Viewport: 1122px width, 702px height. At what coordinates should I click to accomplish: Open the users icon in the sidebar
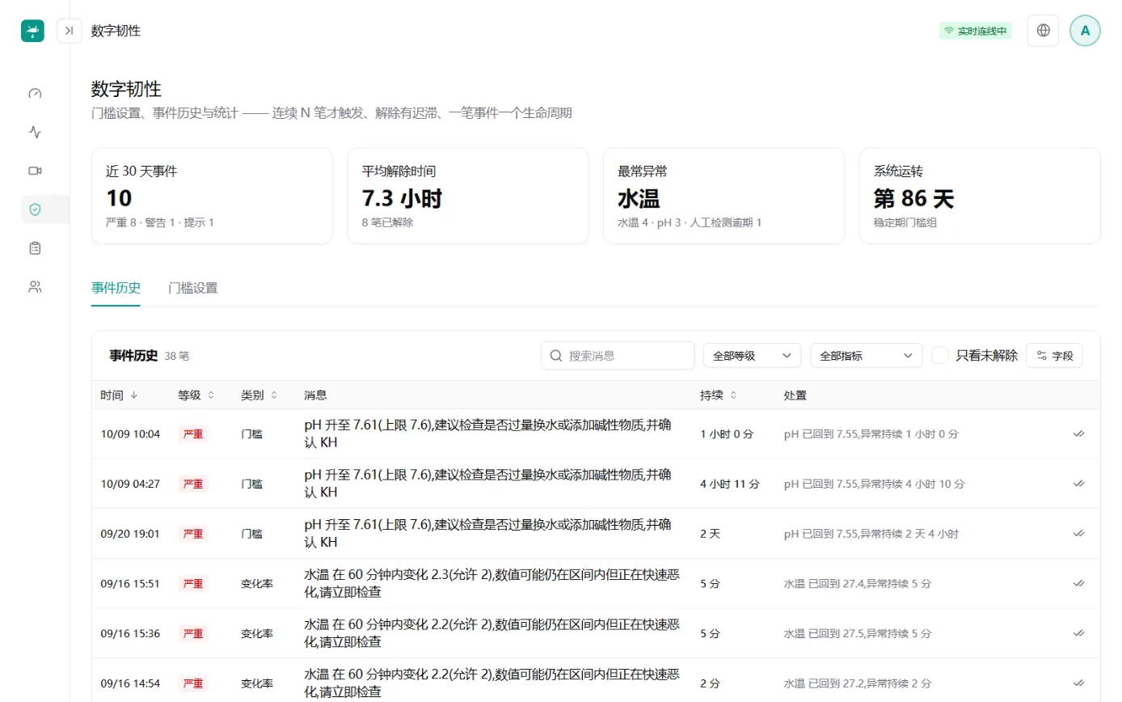click(x=35, y=287)
